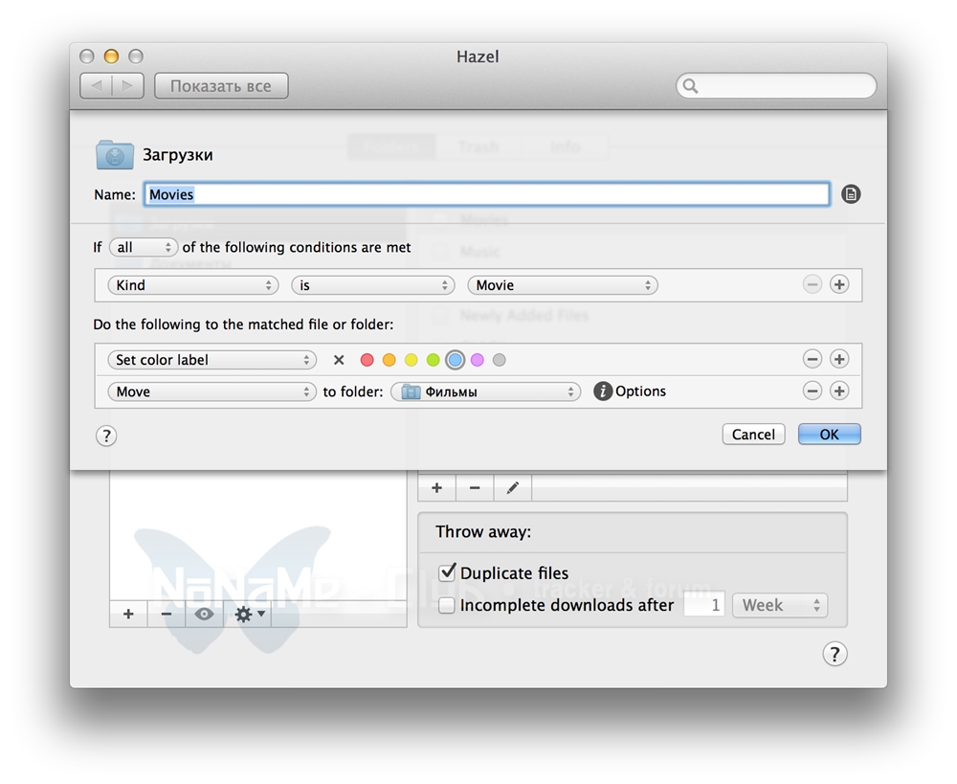The image size is (957, 784).
Task: Select the red color label
Action: click(367, 360)
